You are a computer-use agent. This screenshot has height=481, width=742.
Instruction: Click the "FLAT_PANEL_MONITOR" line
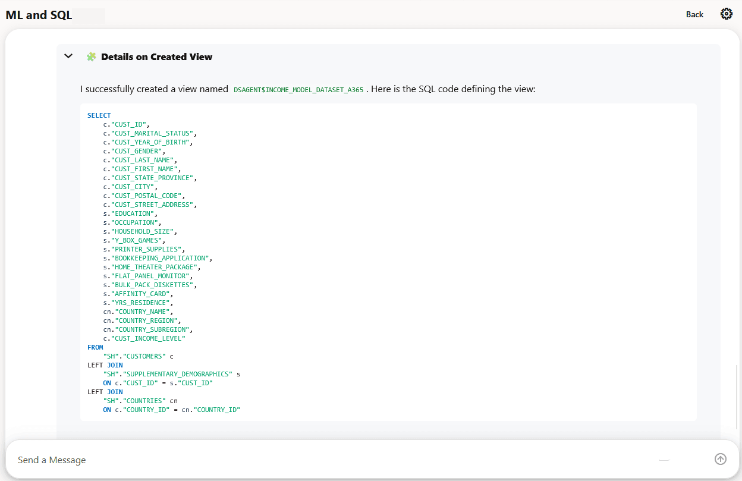coord(148,276)
